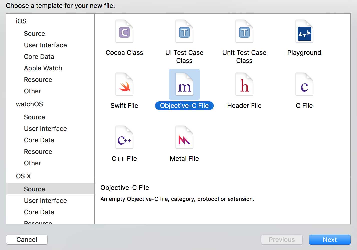Select Other under watchOS
This screenshot has height=250, width=357.
pyautogui.click(x=32, y=163)
